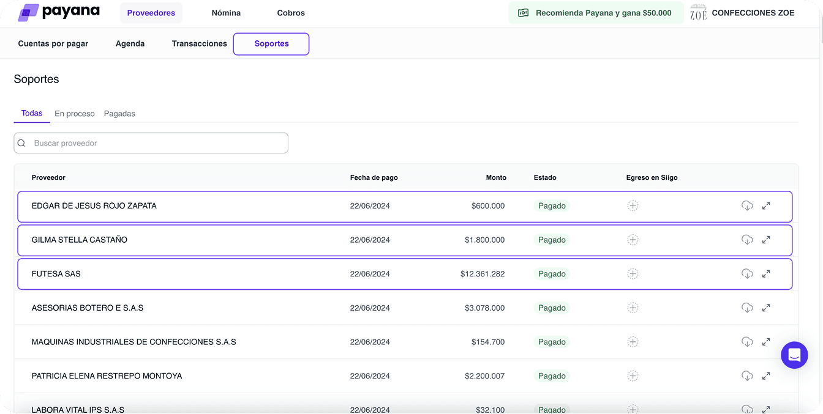Open the Cobros section
The height and width of the screenshot is (414, 823).
(x=291, y=12)
